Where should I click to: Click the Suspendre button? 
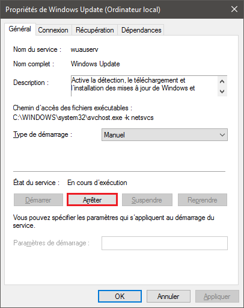[147, 200]
